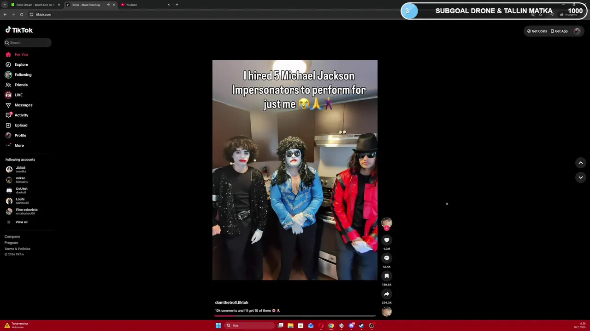Click the TikTok logo
Image resolution: width=590 pixels, height=331 pixels.
(x=19, y=30)
